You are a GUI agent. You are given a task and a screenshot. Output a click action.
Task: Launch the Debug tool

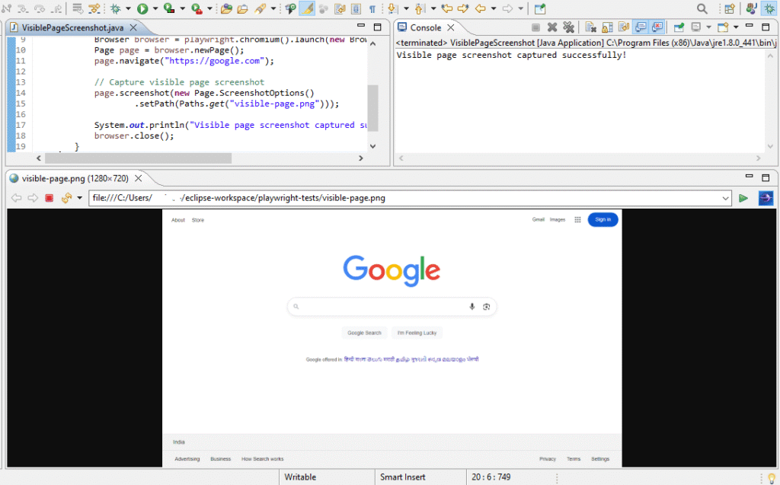[116, 8]
